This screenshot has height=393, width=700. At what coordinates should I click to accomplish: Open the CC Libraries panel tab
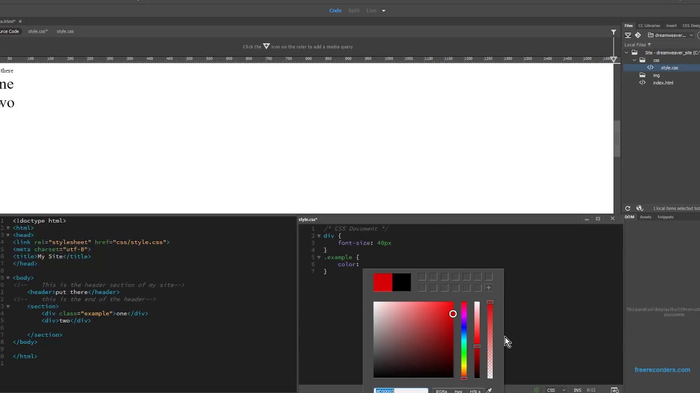(649, 26)
